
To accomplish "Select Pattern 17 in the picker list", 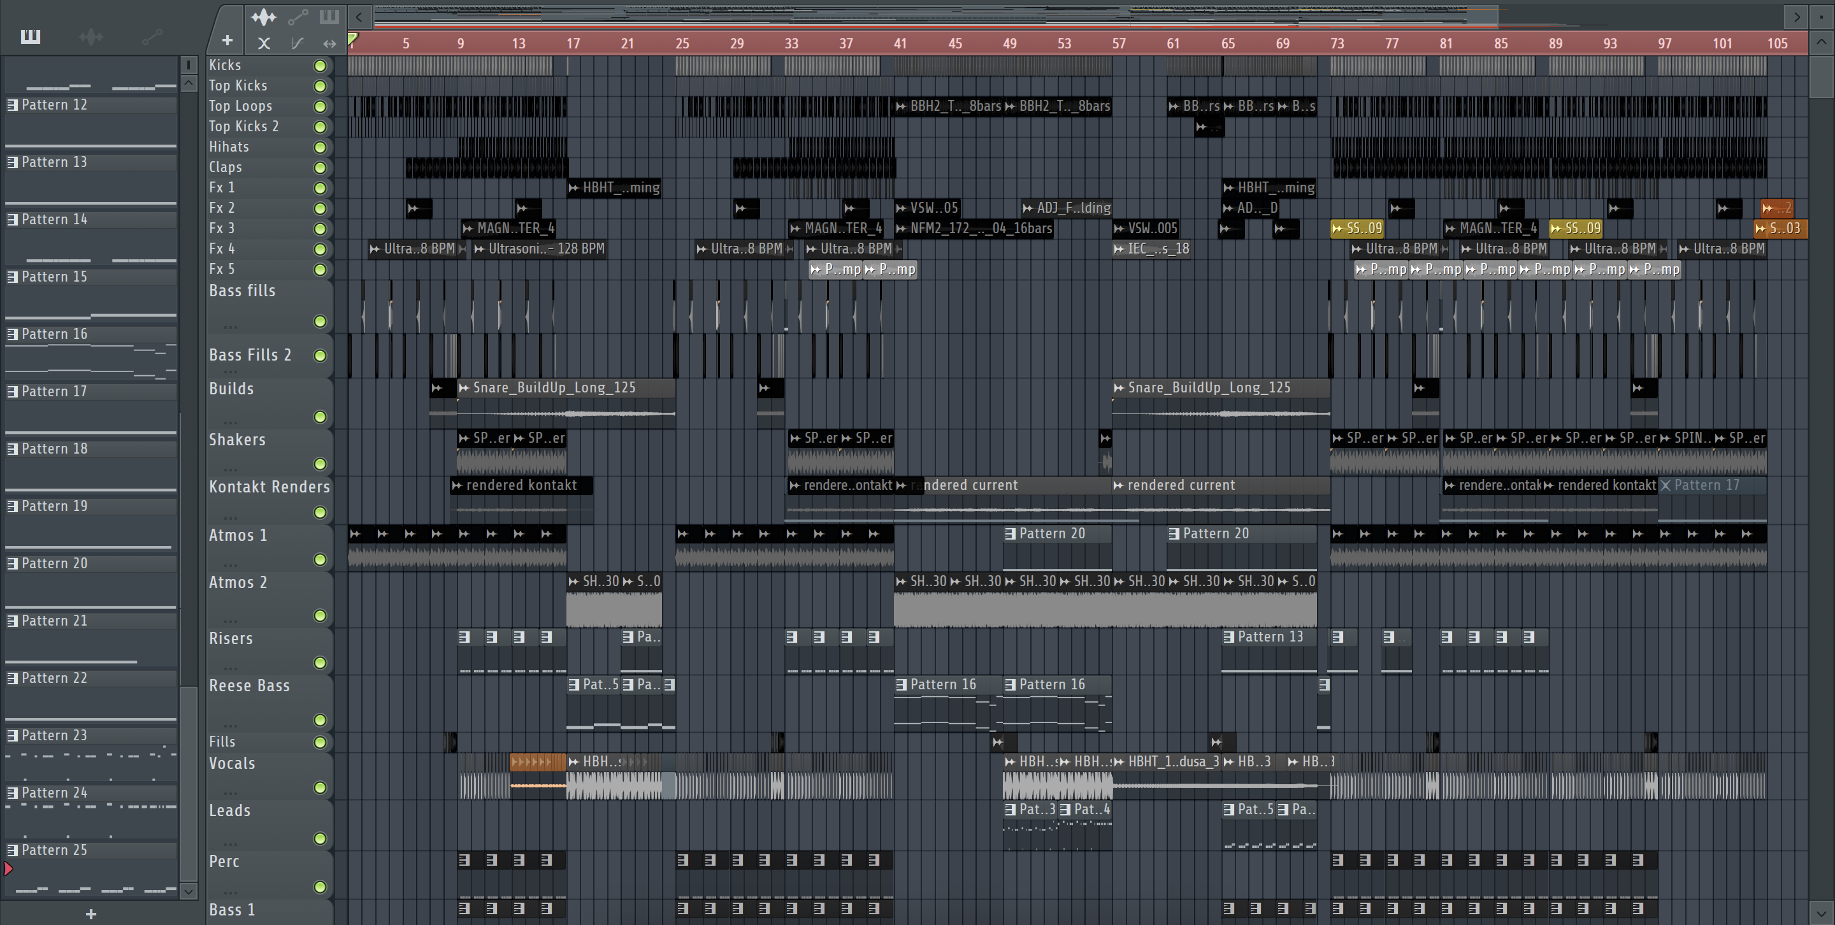I will 91,392.
